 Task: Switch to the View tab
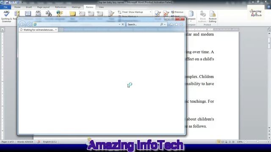tap(101, 7)
